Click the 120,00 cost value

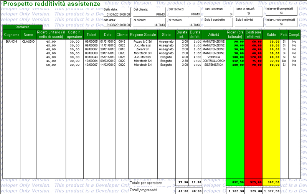256,57
